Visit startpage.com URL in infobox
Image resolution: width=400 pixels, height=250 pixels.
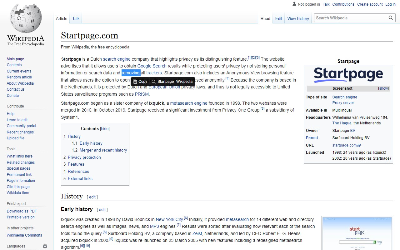pos(345,145)
